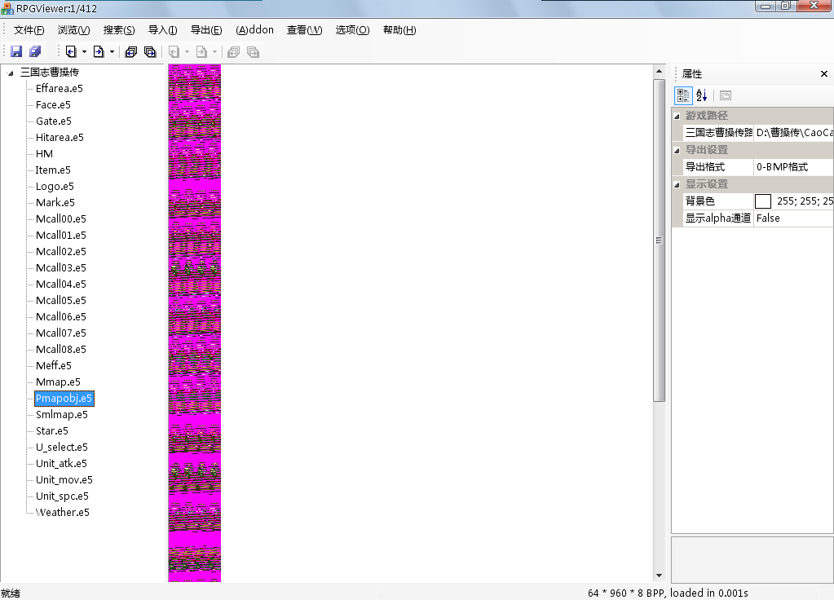The width and height of the screenshot is (834, 600).
Task: Toggle the 显示alpha通道 False value
Action: (x=792, y=218)
